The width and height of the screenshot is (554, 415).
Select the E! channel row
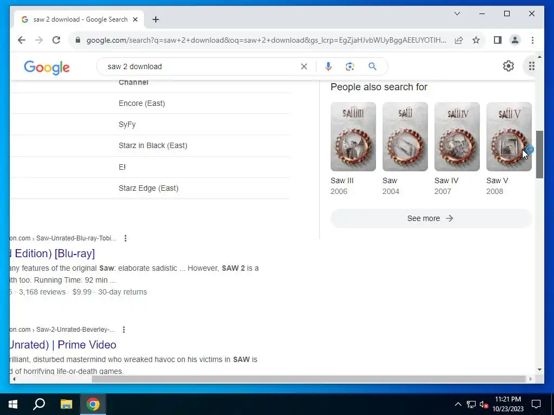pos(150,167)
